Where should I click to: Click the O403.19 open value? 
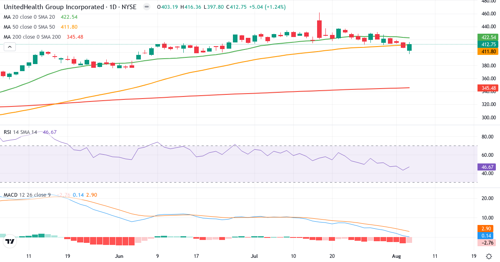tap(167, 7)
